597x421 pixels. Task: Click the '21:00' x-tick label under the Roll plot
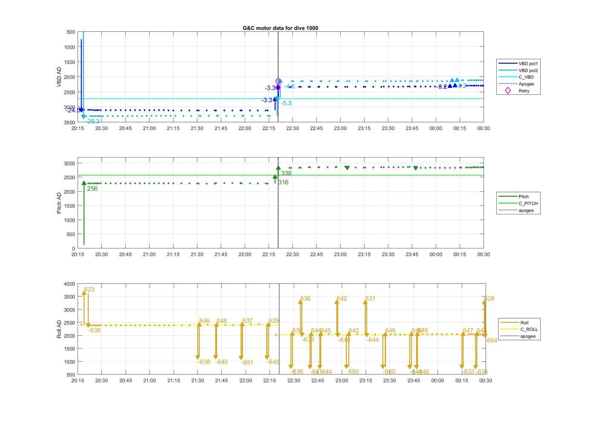pos(150,381)
